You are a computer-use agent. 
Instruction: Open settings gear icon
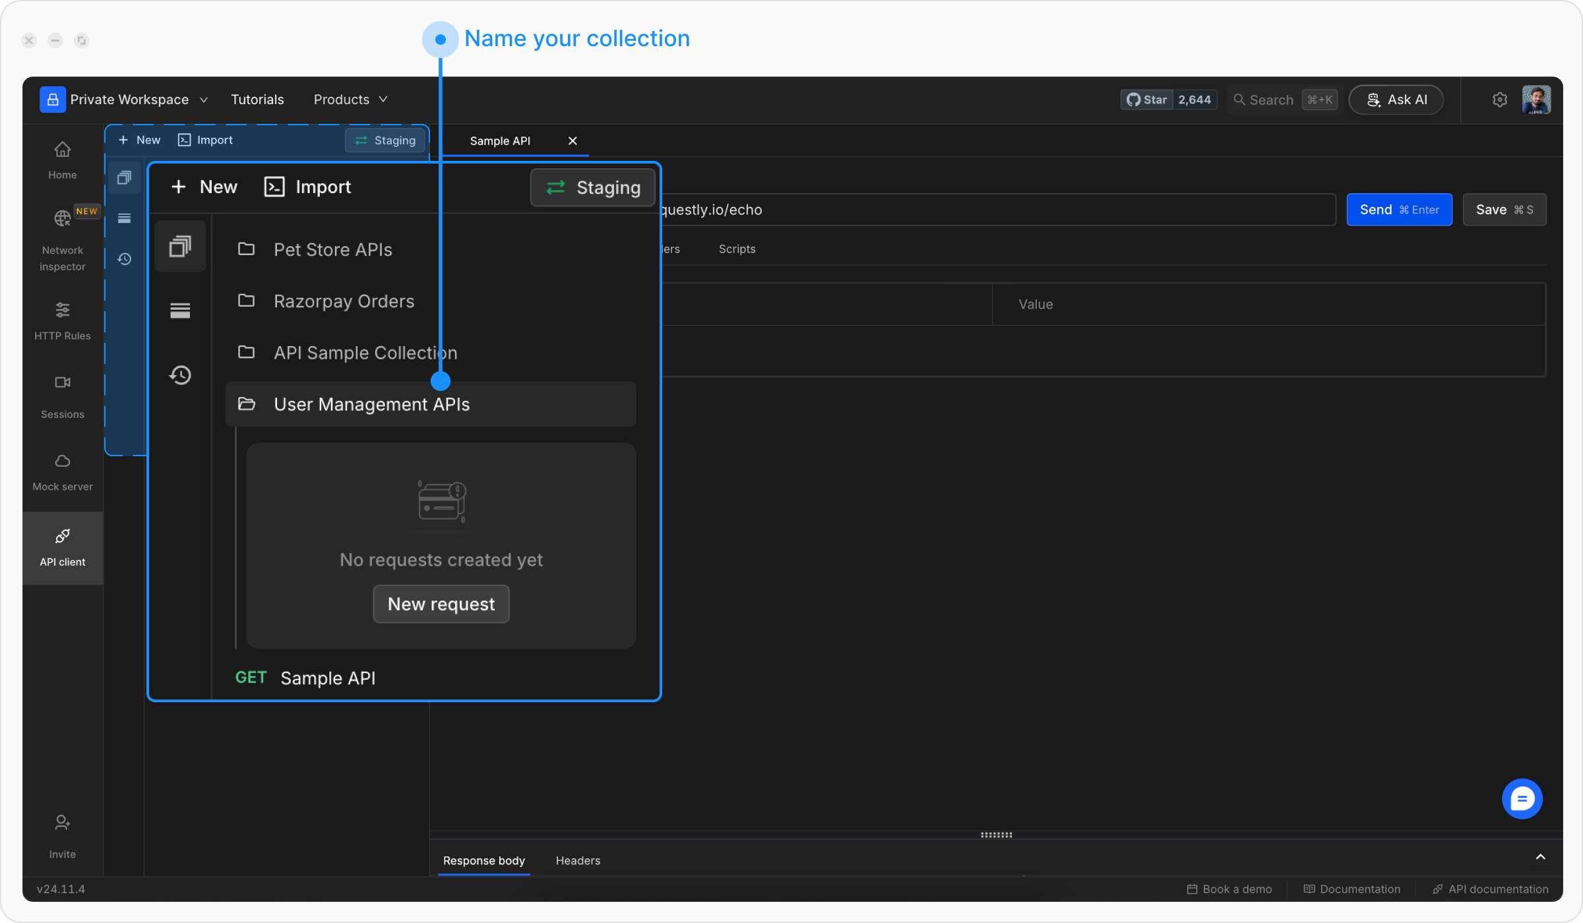1499,100
